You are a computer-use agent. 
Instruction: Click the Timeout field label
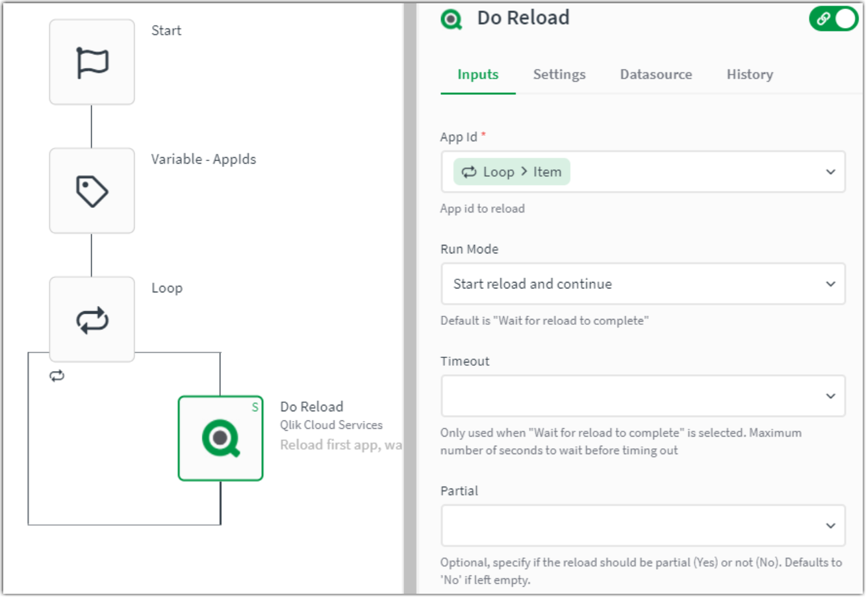point(465,361)
